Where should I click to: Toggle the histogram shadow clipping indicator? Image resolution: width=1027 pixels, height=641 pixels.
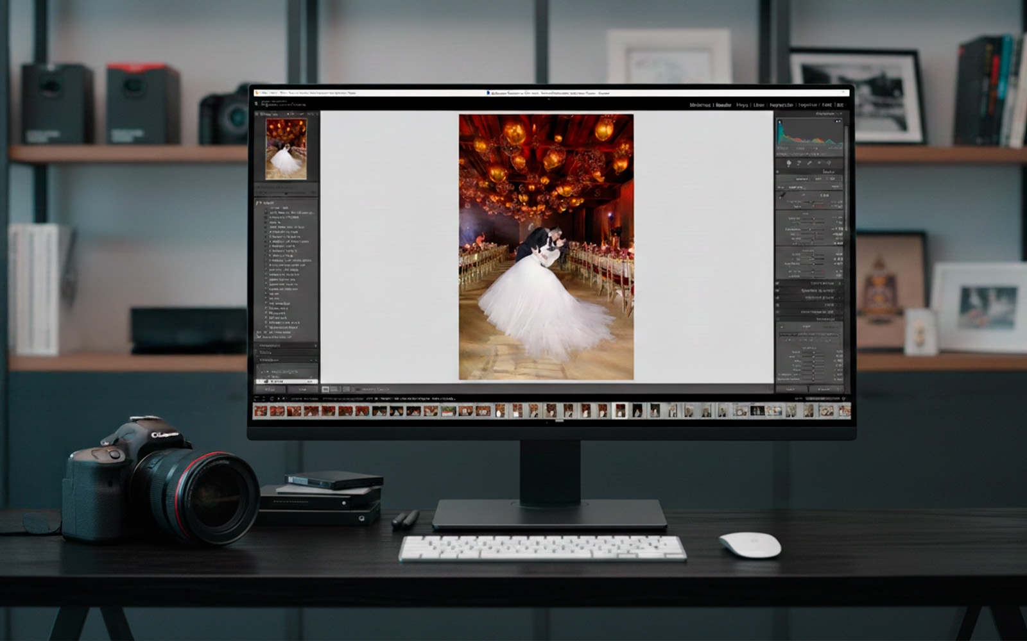pyautogui.click(x=779, y=122)
